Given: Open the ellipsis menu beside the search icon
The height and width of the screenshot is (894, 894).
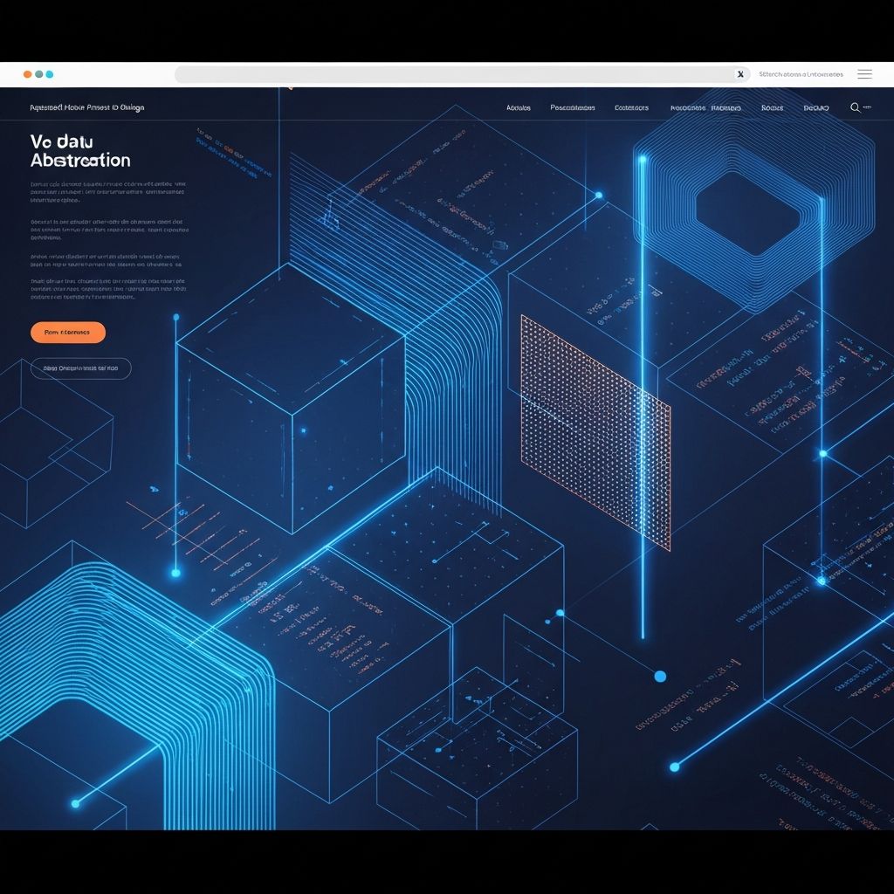Looking at the screenshot, I should [x=867, y=107].
